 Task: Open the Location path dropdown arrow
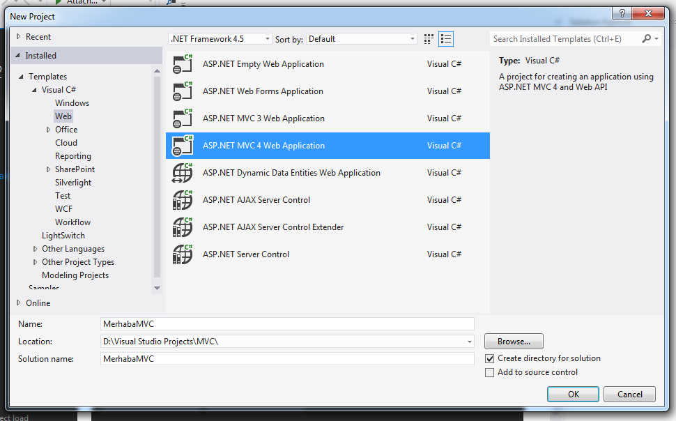469,342
